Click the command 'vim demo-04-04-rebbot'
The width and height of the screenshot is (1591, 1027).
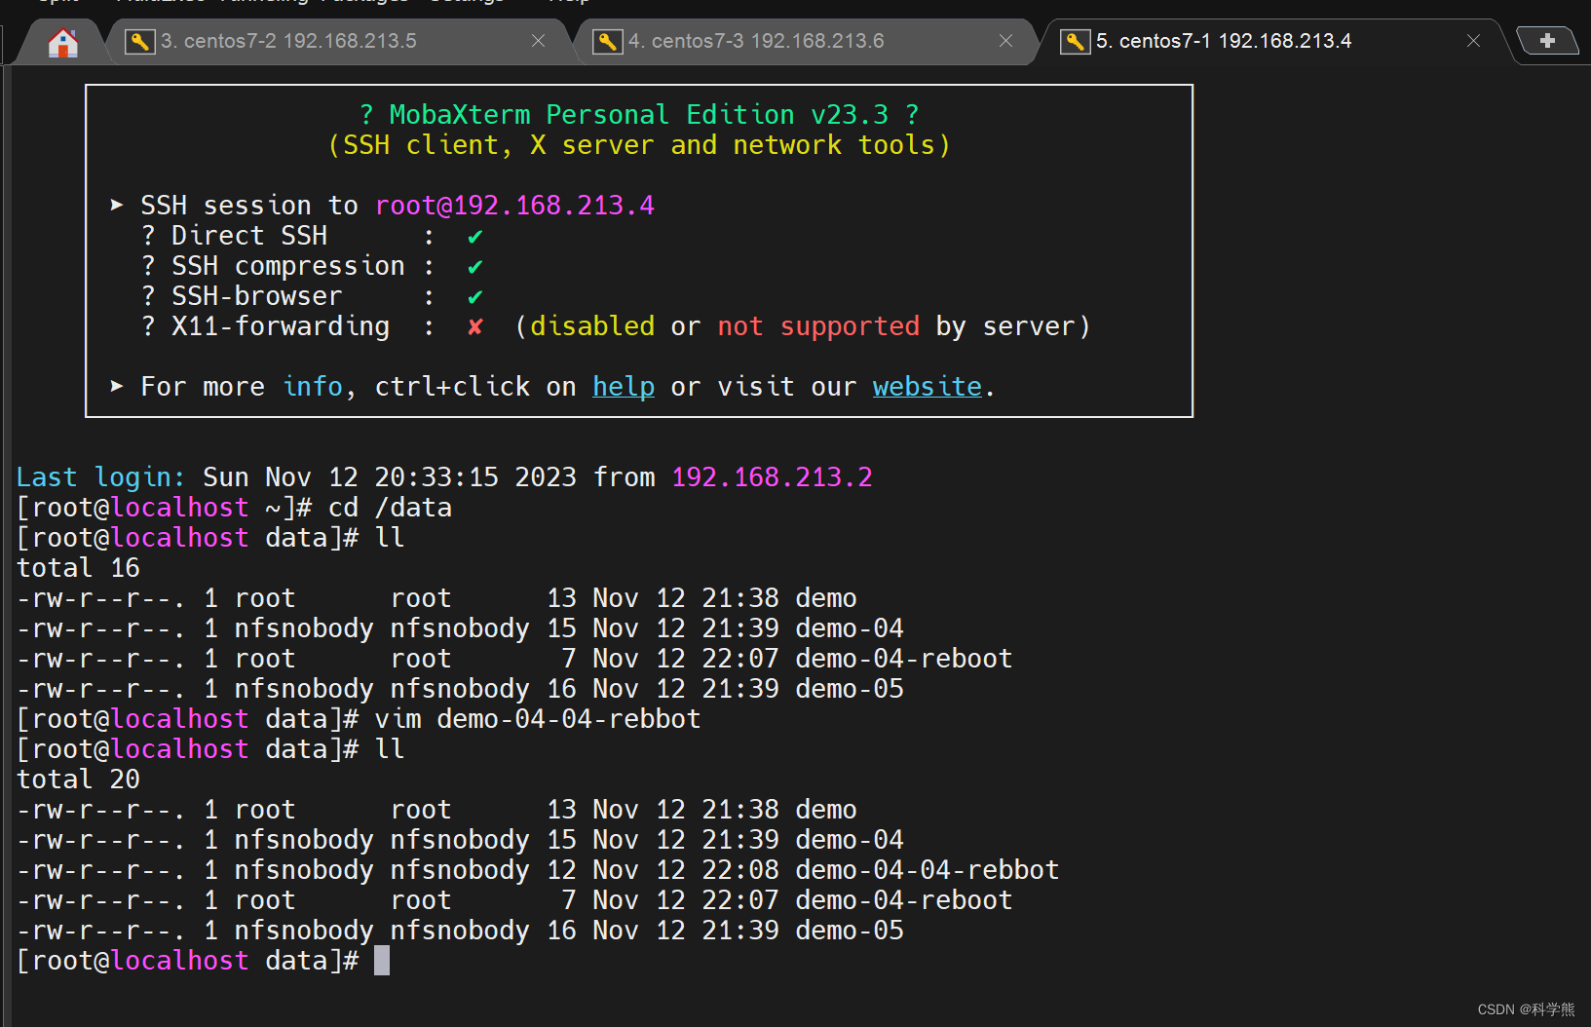coord(538,719)
